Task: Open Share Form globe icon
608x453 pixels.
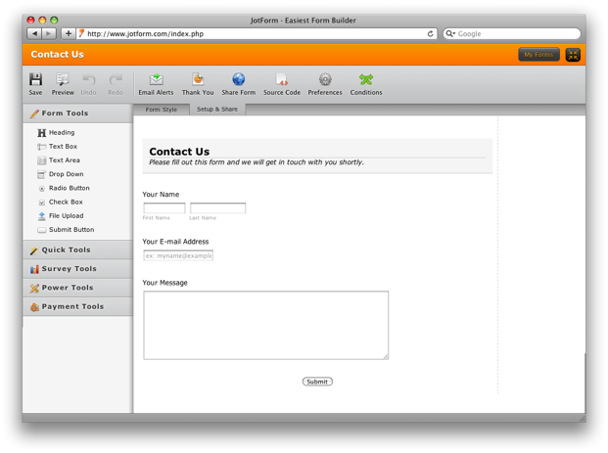Action: coord(239,79)
